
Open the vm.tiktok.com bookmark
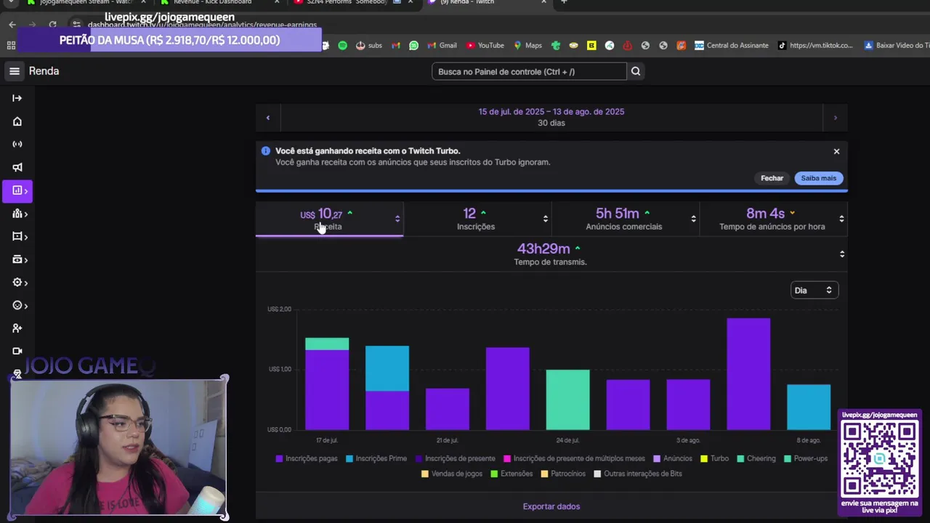point(815,45)
